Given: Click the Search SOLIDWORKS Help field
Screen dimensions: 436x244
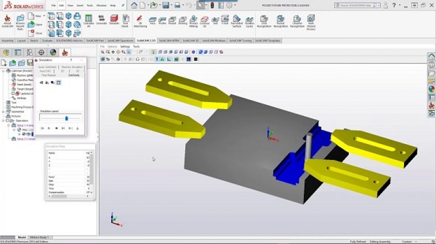Looking at the screenshot, I should (x=357, y=6).
